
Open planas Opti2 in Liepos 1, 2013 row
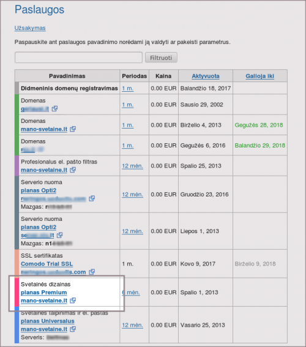39,227
